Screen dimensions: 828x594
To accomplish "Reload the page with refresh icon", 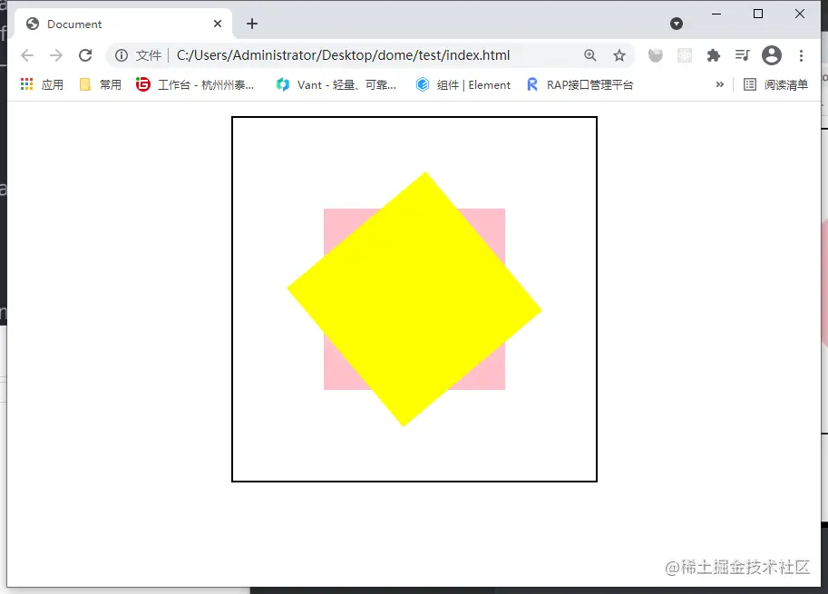I will [85, 55].
